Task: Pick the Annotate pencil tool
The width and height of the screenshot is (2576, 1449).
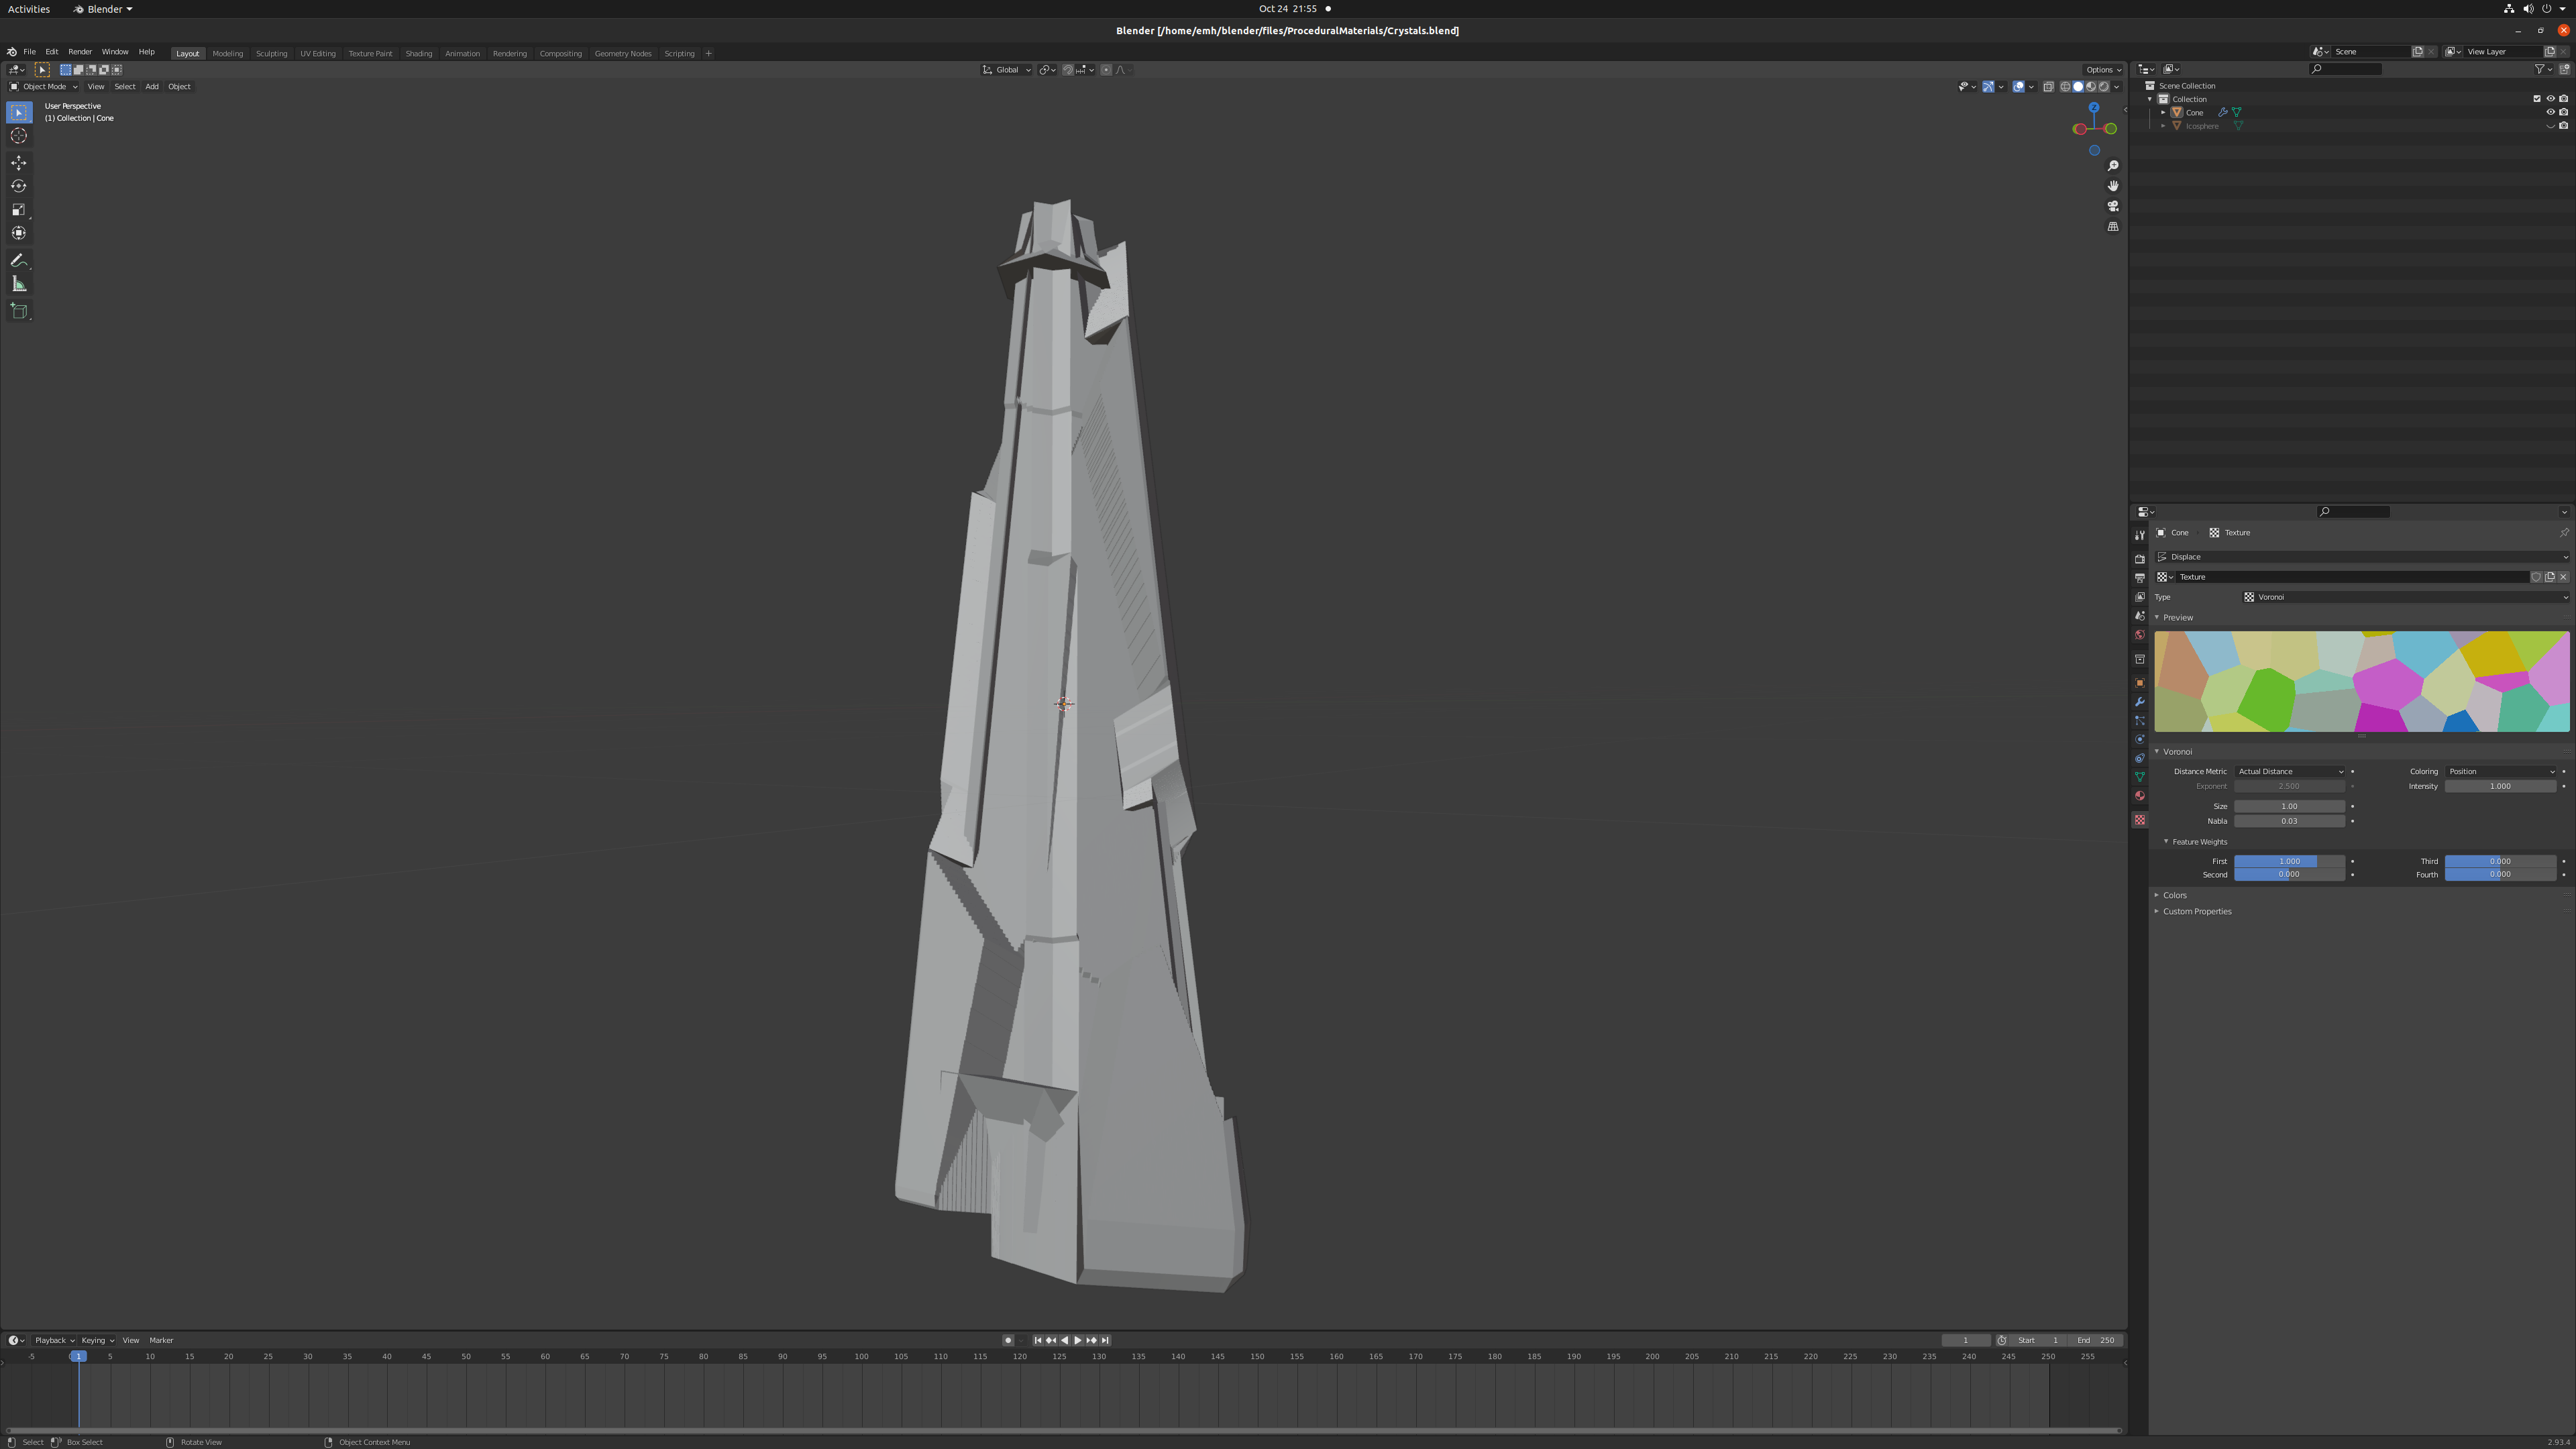Action: pos(19,260)
